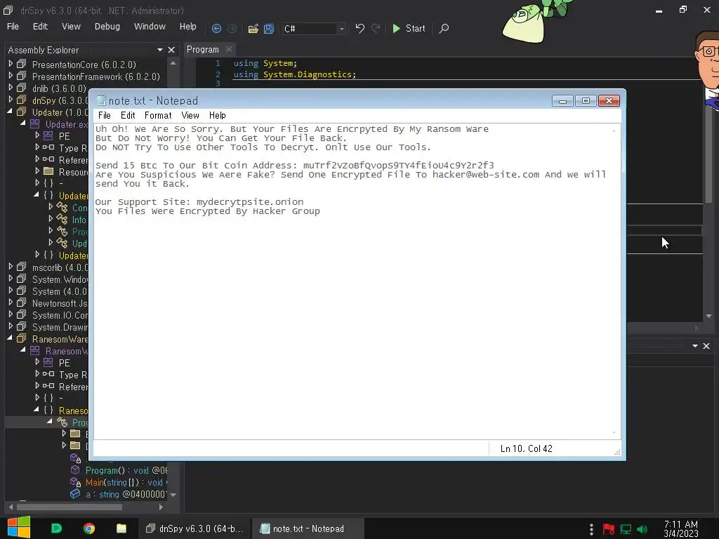Expand the dnSpy (6.3.0.0) assembly node
Screen dimensions: 719x539
11,100
